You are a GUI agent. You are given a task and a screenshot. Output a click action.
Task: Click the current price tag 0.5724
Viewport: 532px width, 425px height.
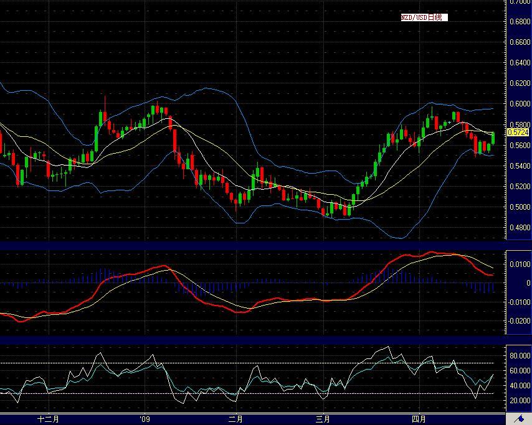pos(518,132)
